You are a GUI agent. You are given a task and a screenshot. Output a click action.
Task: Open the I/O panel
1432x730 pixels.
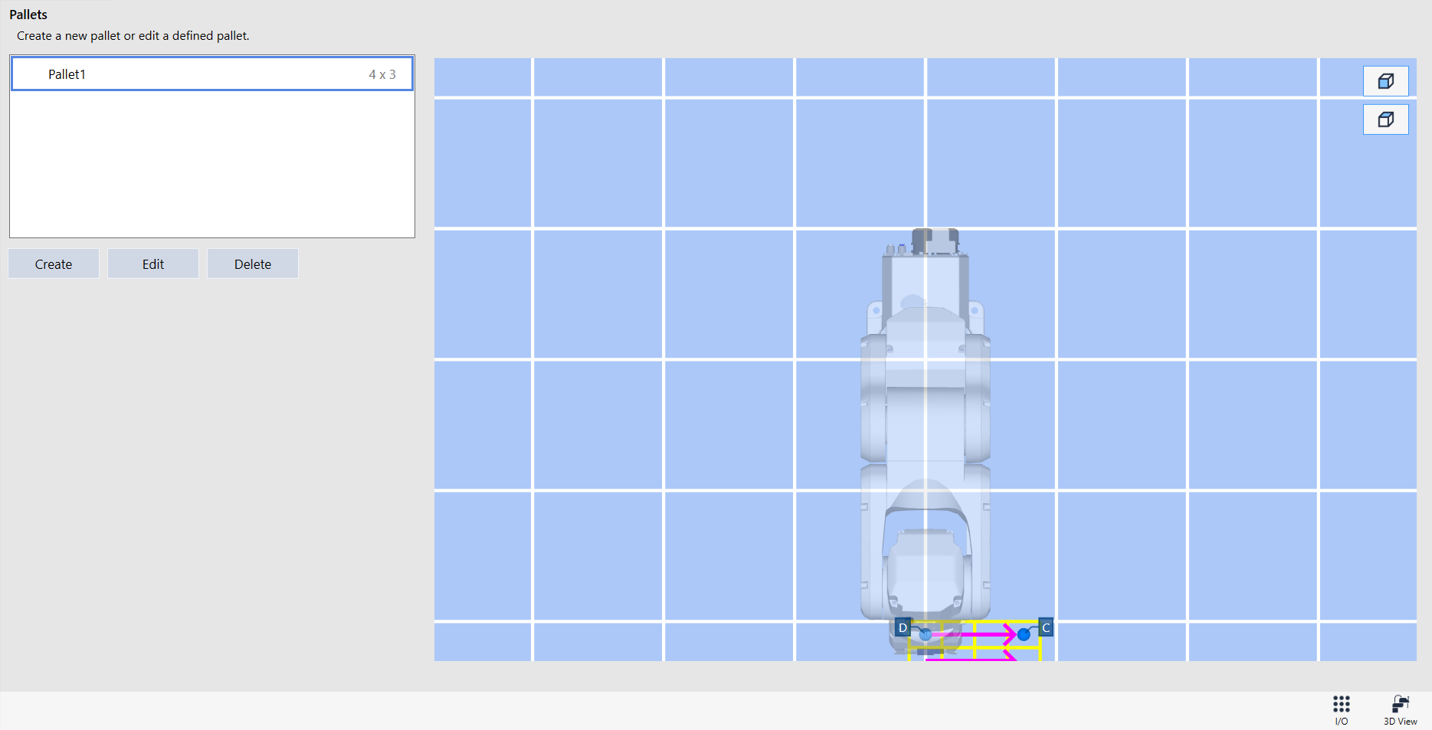(x=1341, y=709)
